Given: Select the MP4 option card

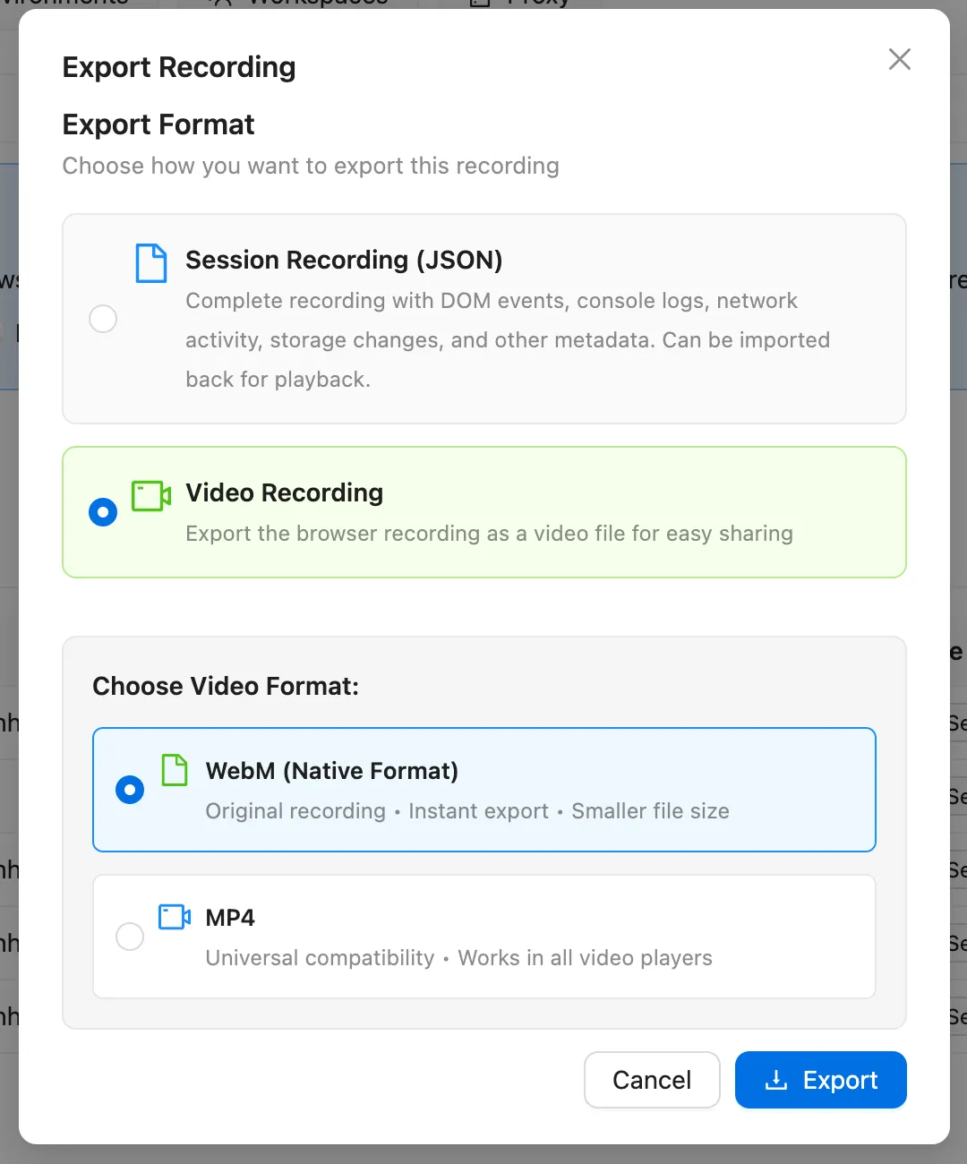Looking at the screenshot, I should click(x=483, y=936).
